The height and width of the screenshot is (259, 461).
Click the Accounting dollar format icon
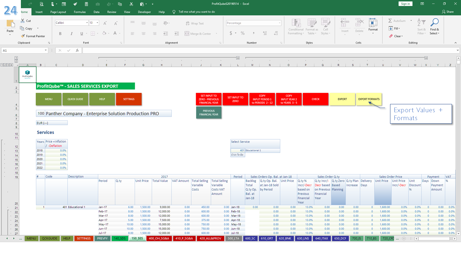coord(231,33)
